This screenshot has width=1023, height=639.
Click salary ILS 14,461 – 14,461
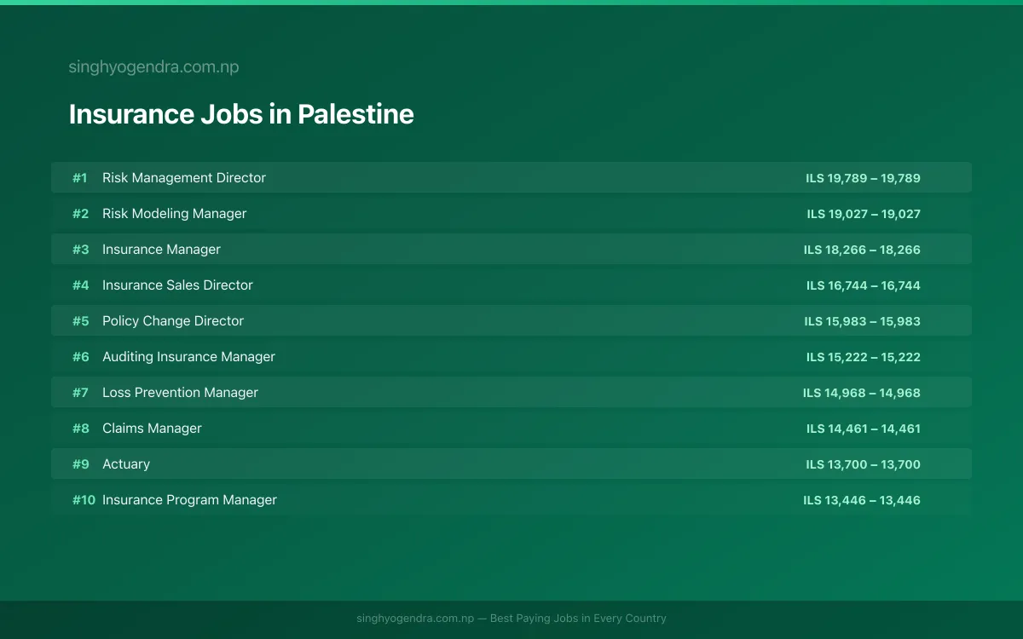pos(864,429)
